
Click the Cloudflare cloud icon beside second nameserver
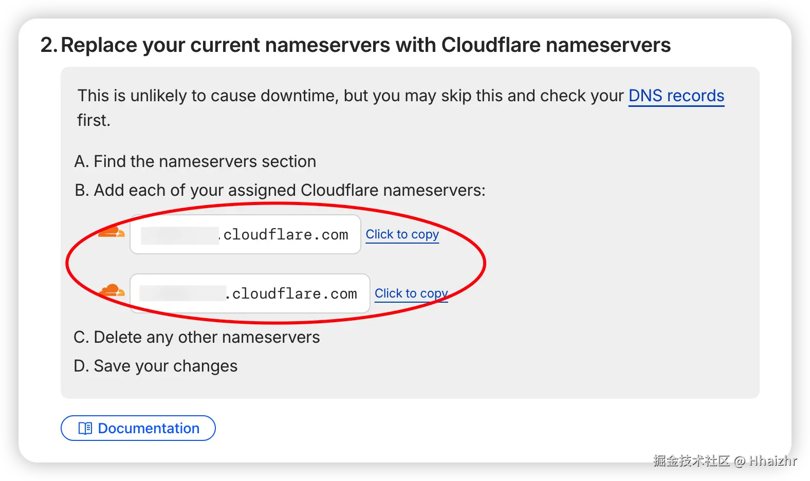coord(112,291)
